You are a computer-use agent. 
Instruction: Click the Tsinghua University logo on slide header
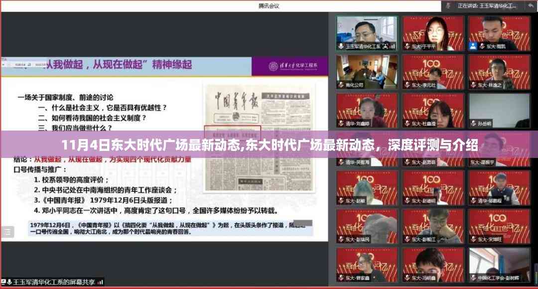click(274, 66)
